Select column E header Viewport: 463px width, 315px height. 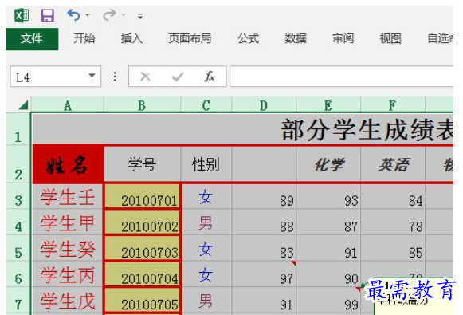tap(328, 105)
